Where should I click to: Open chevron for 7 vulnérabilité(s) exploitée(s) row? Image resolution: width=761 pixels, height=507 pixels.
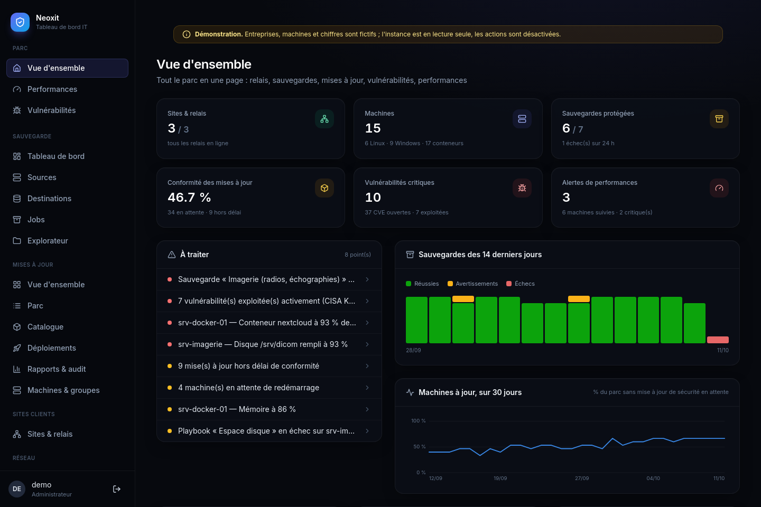367,301
